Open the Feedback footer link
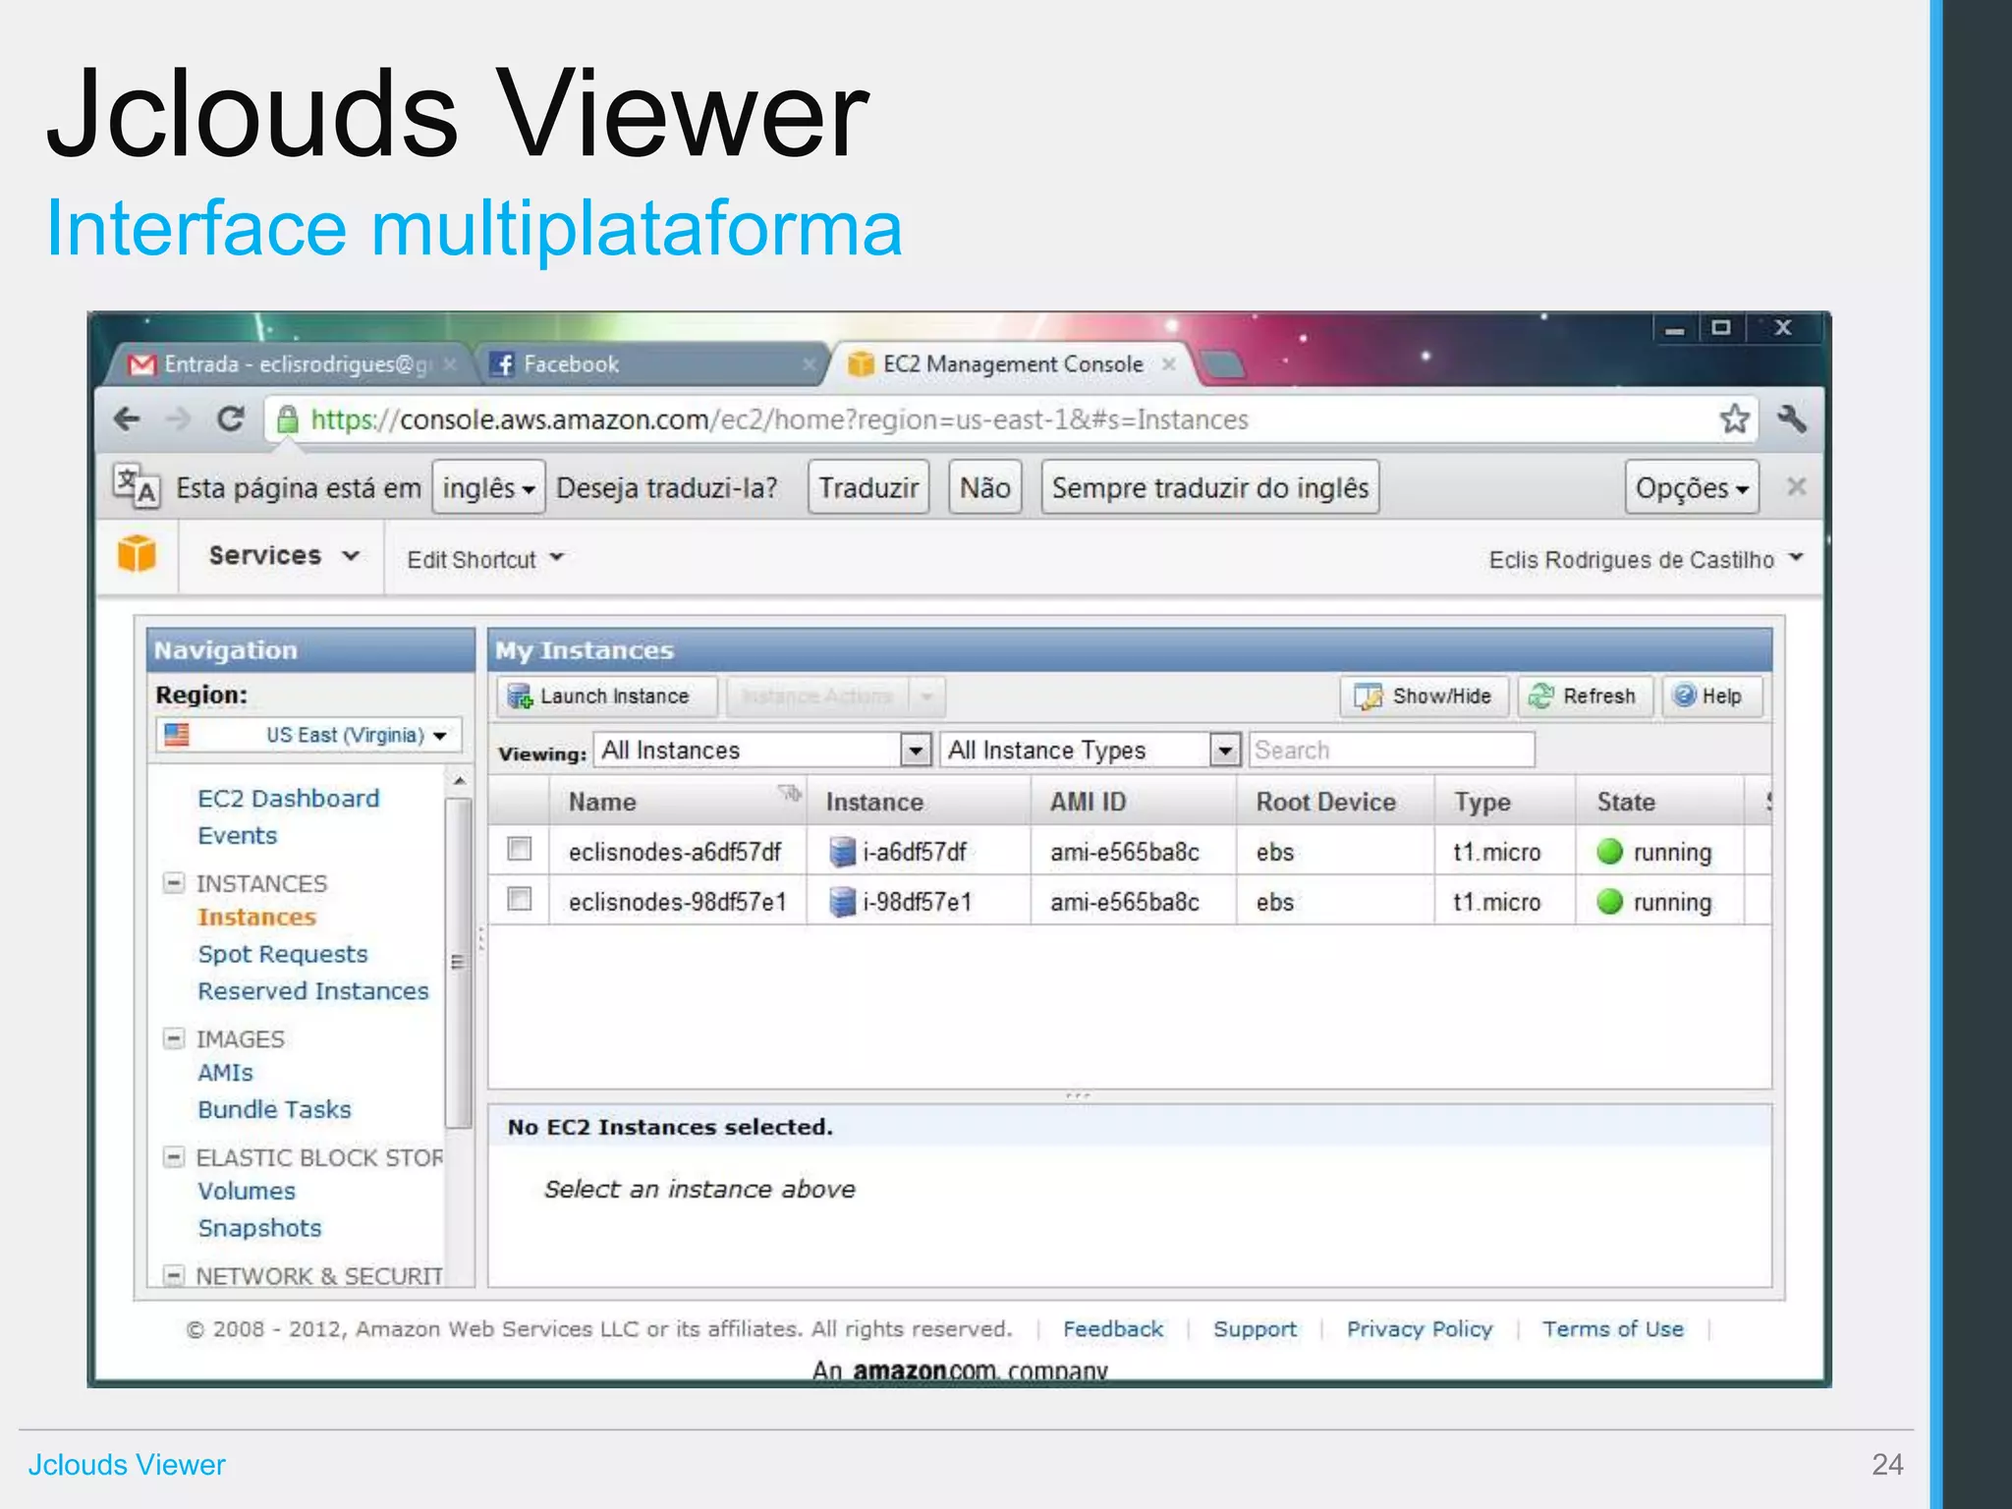2012x1509 pixels. (x=1113, y=1329)
